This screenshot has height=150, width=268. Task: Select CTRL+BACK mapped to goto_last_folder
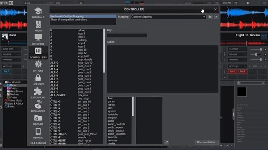click(x=76, y=134)
